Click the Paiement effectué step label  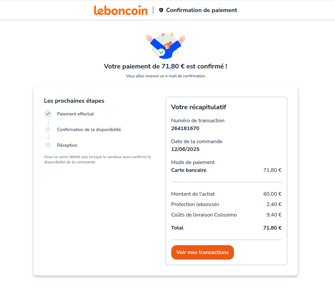pos(75,114)
